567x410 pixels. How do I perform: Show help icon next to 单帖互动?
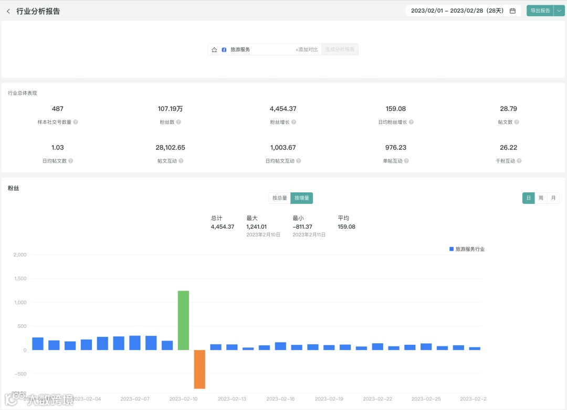coord(406,161)
